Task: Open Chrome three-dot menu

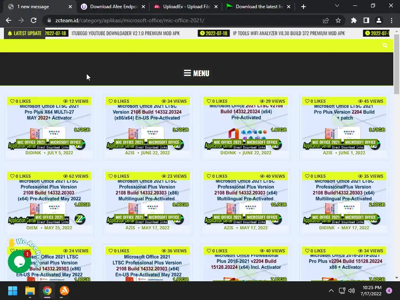Action: [391, 20]
